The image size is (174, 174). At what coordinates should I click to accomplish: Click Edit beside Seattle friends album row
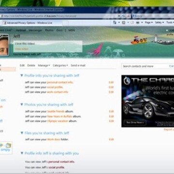click(111, 111)
